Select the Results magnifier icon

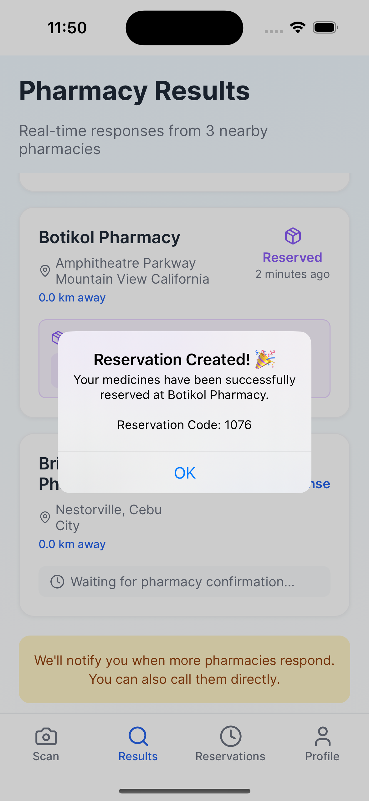[x=138, y=736]
